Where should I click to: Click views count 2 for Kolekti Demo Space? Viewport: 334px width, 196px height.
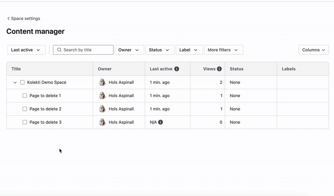[221, 82]
